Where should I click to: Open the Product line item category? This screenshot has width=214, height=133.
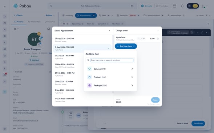(110, 77)
